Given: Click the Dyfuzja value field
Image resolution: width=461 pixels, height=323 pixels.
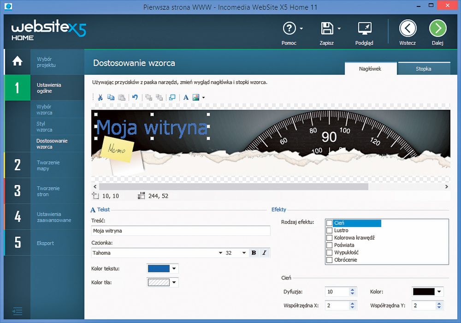Looking at the screenshot, I should tap(337, 292).
